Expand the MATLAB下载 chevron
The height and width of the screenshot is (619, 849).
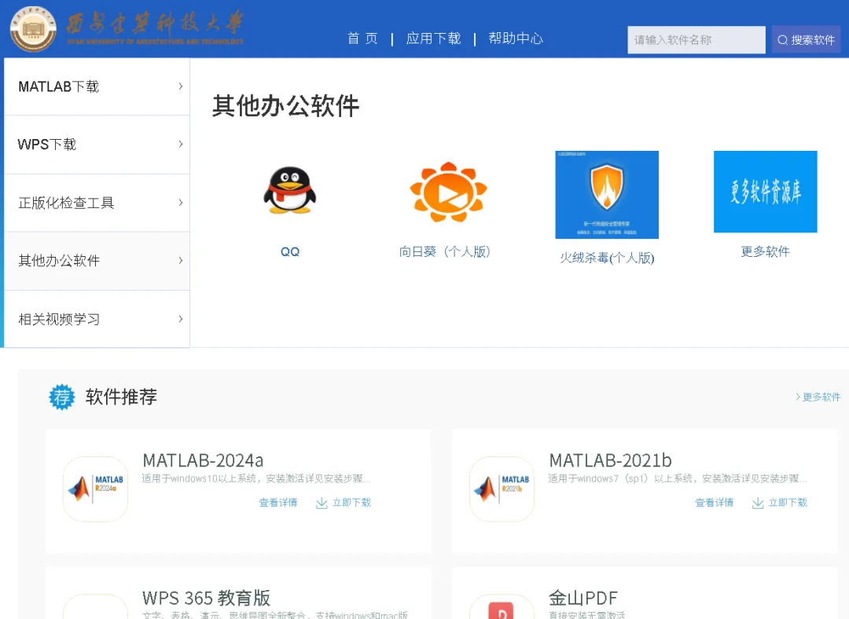pyautogui.click(x=180, y=86)
